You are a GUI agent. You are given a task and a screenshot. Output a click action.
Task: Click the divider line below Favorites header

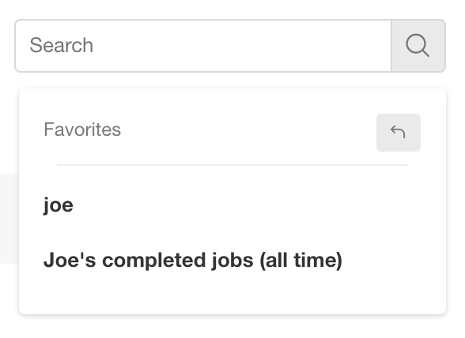[232, 165]
